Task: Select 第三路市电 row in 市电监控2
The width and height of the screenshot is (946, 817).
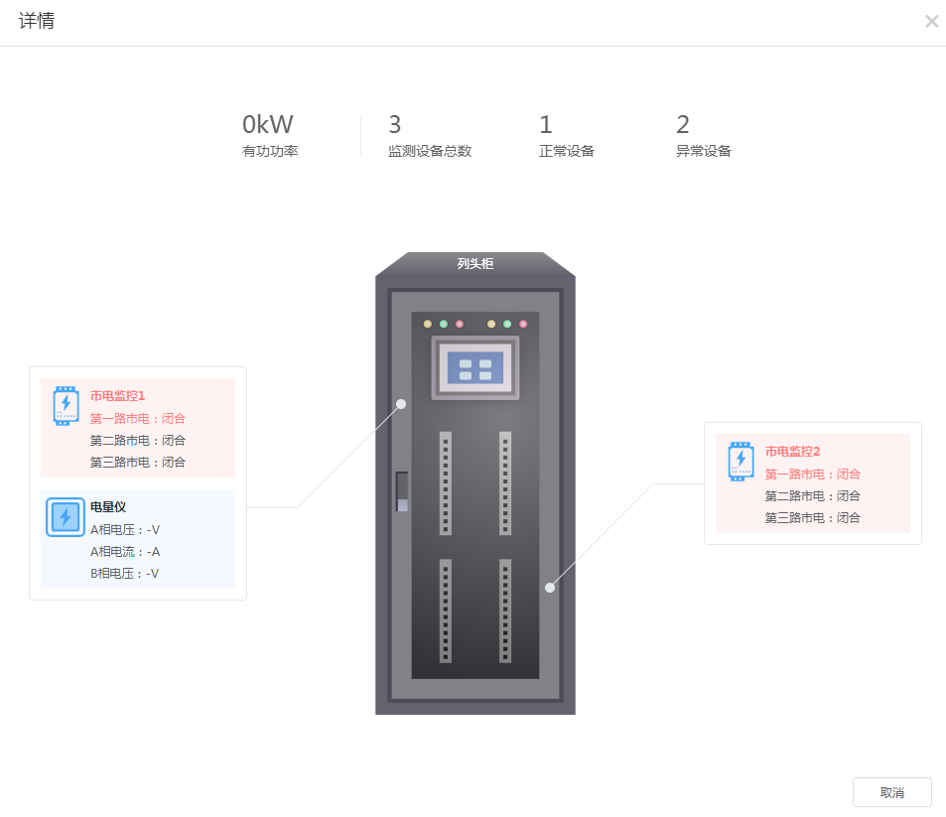Action: 813,518
